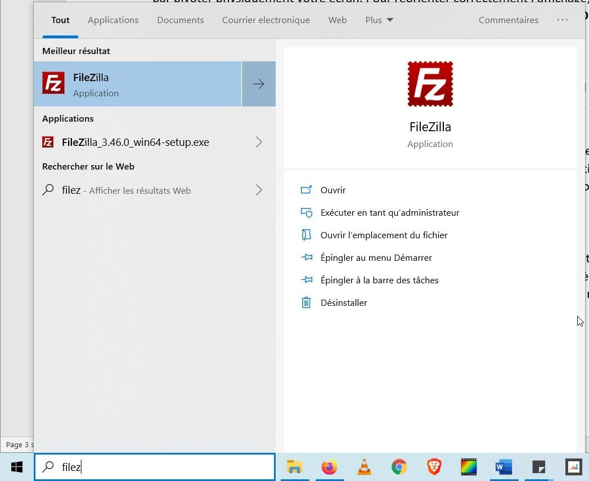This screenshot has height=481, width=589.
Task: Switch to the Tout tab
Action: click(60, 20)
